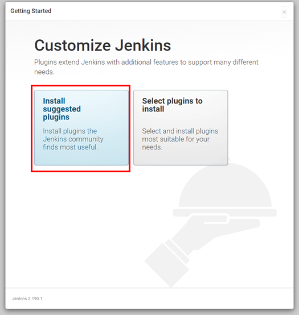Click the Jenkins 2.190.1 version text
299x315 pixels.
click(x=27, y=299)
